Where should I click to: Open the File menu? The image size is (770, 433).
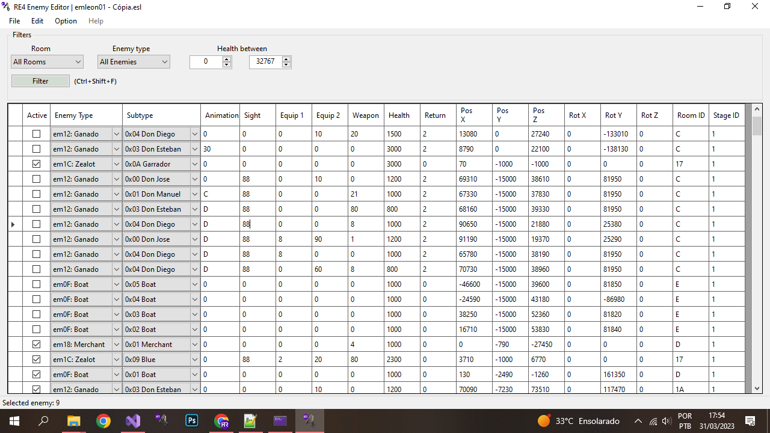(14, 21)
